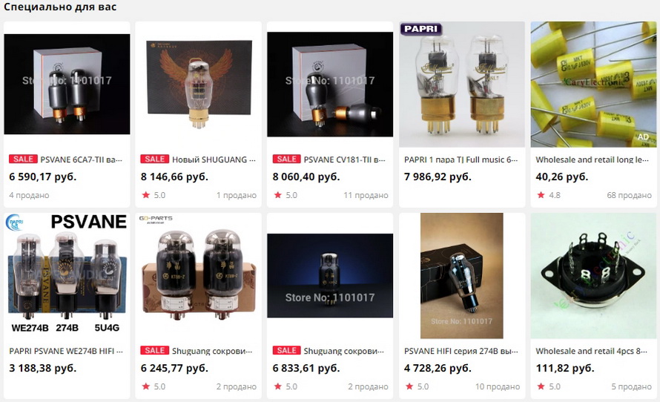Open the 8-pin tube socket product image

click(593, 276)
